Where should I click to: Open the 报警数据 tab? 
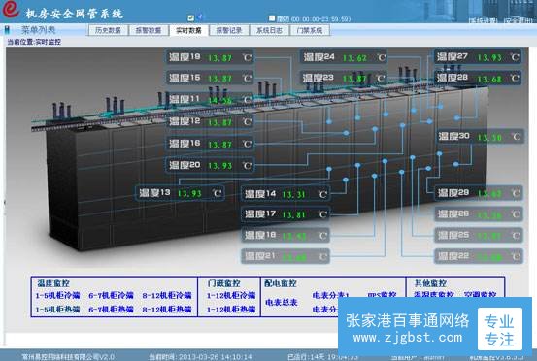(x=149, y=30)
